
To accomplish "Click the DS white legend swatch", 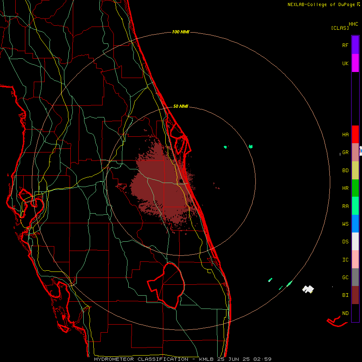I will [355, 241].
